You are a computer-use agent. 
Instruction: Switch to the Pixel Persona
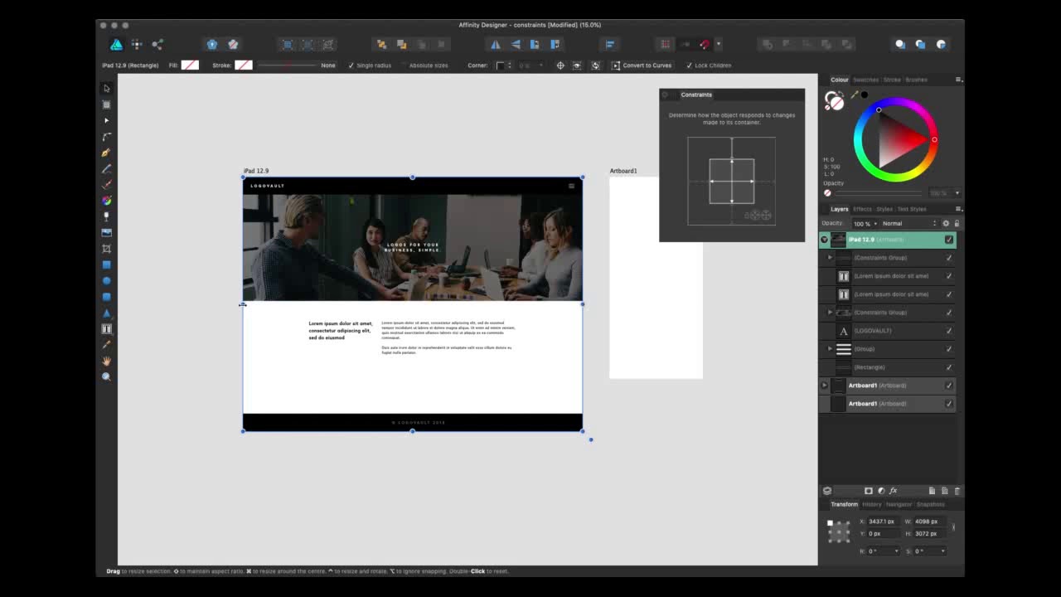[x=137, y=44]
